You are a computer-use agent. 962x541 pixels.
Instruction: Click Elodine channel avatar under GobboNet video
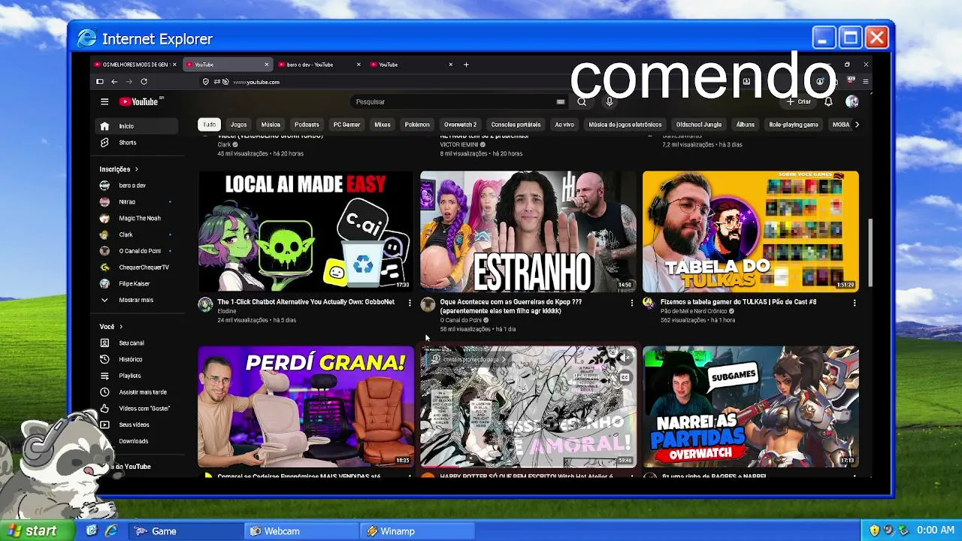[205, 304]
